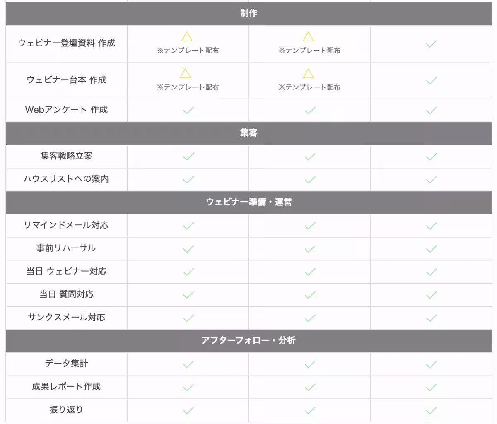Click the yellow triangle in ウェビナー台本 作成 row, middle plan column

[308, 74]
